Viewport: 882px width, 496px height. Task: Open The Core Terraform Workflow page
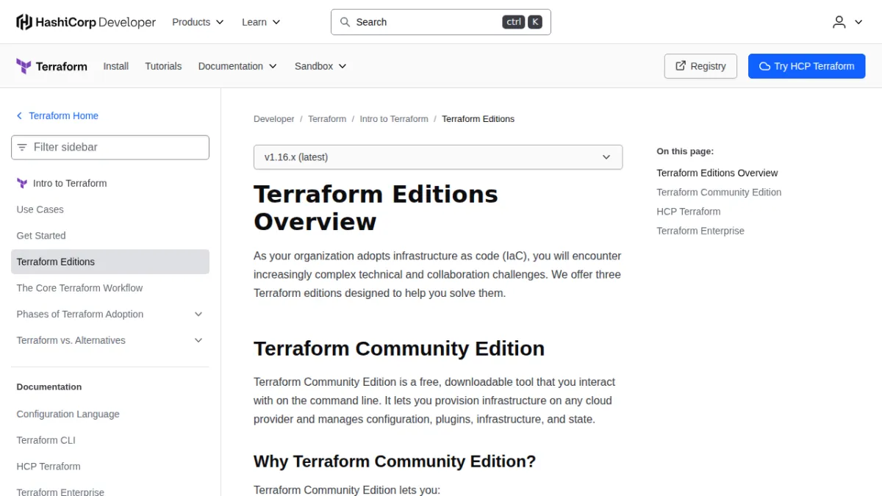coord(110,288)
